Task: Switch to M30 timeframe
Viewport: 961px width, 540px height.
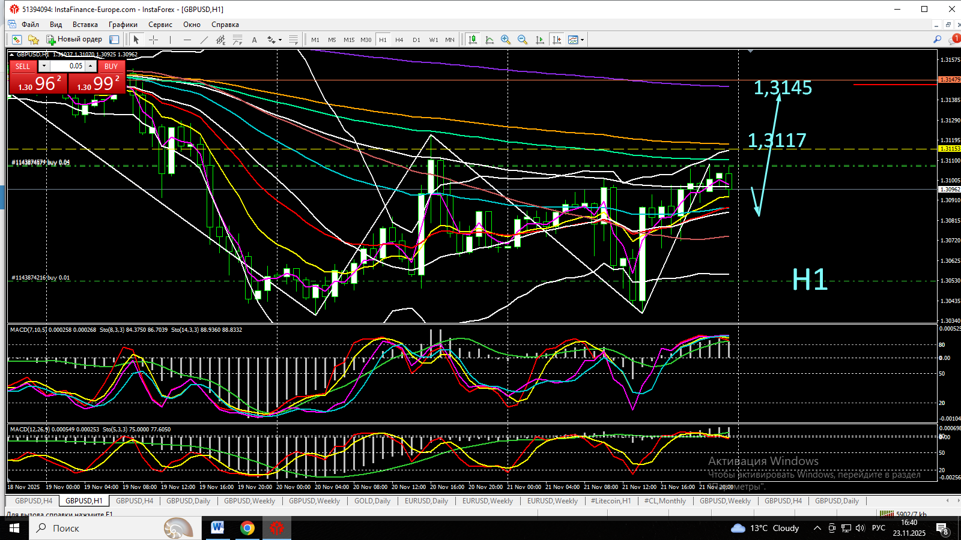Action: click(366, 40)
